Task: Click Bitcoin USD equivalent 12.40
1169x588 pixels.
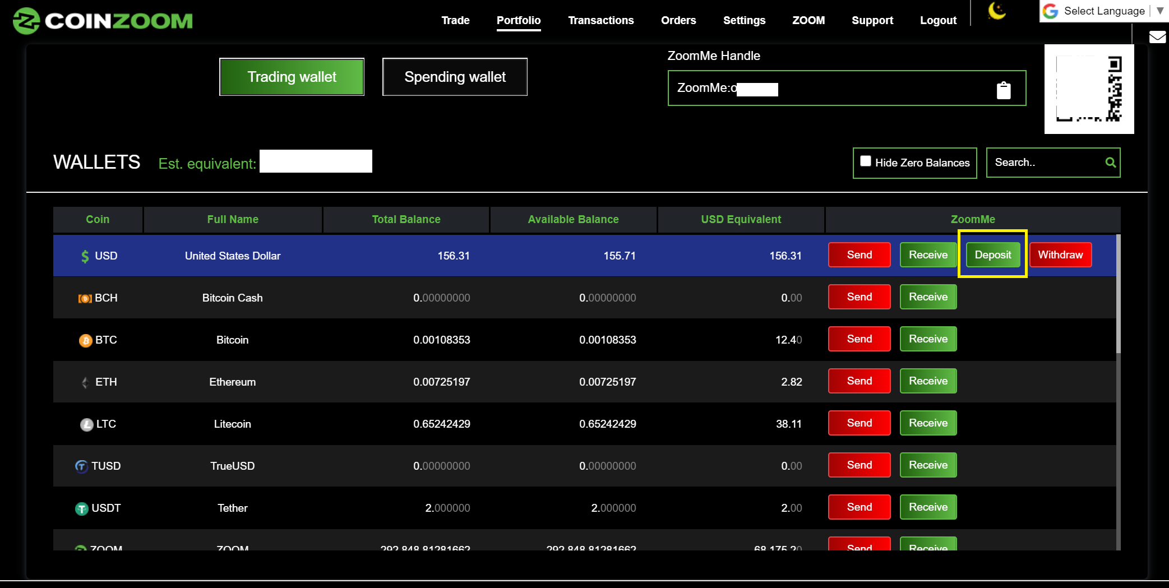Action: coord(788,340)
